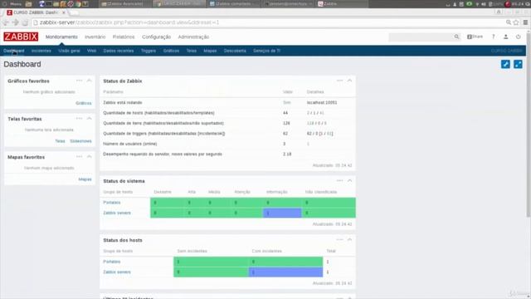Open the Dados recentes submenu

119,51
